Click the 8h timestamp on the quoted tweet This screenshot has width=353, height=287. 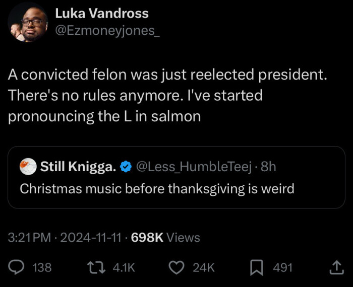click(269, 167)
